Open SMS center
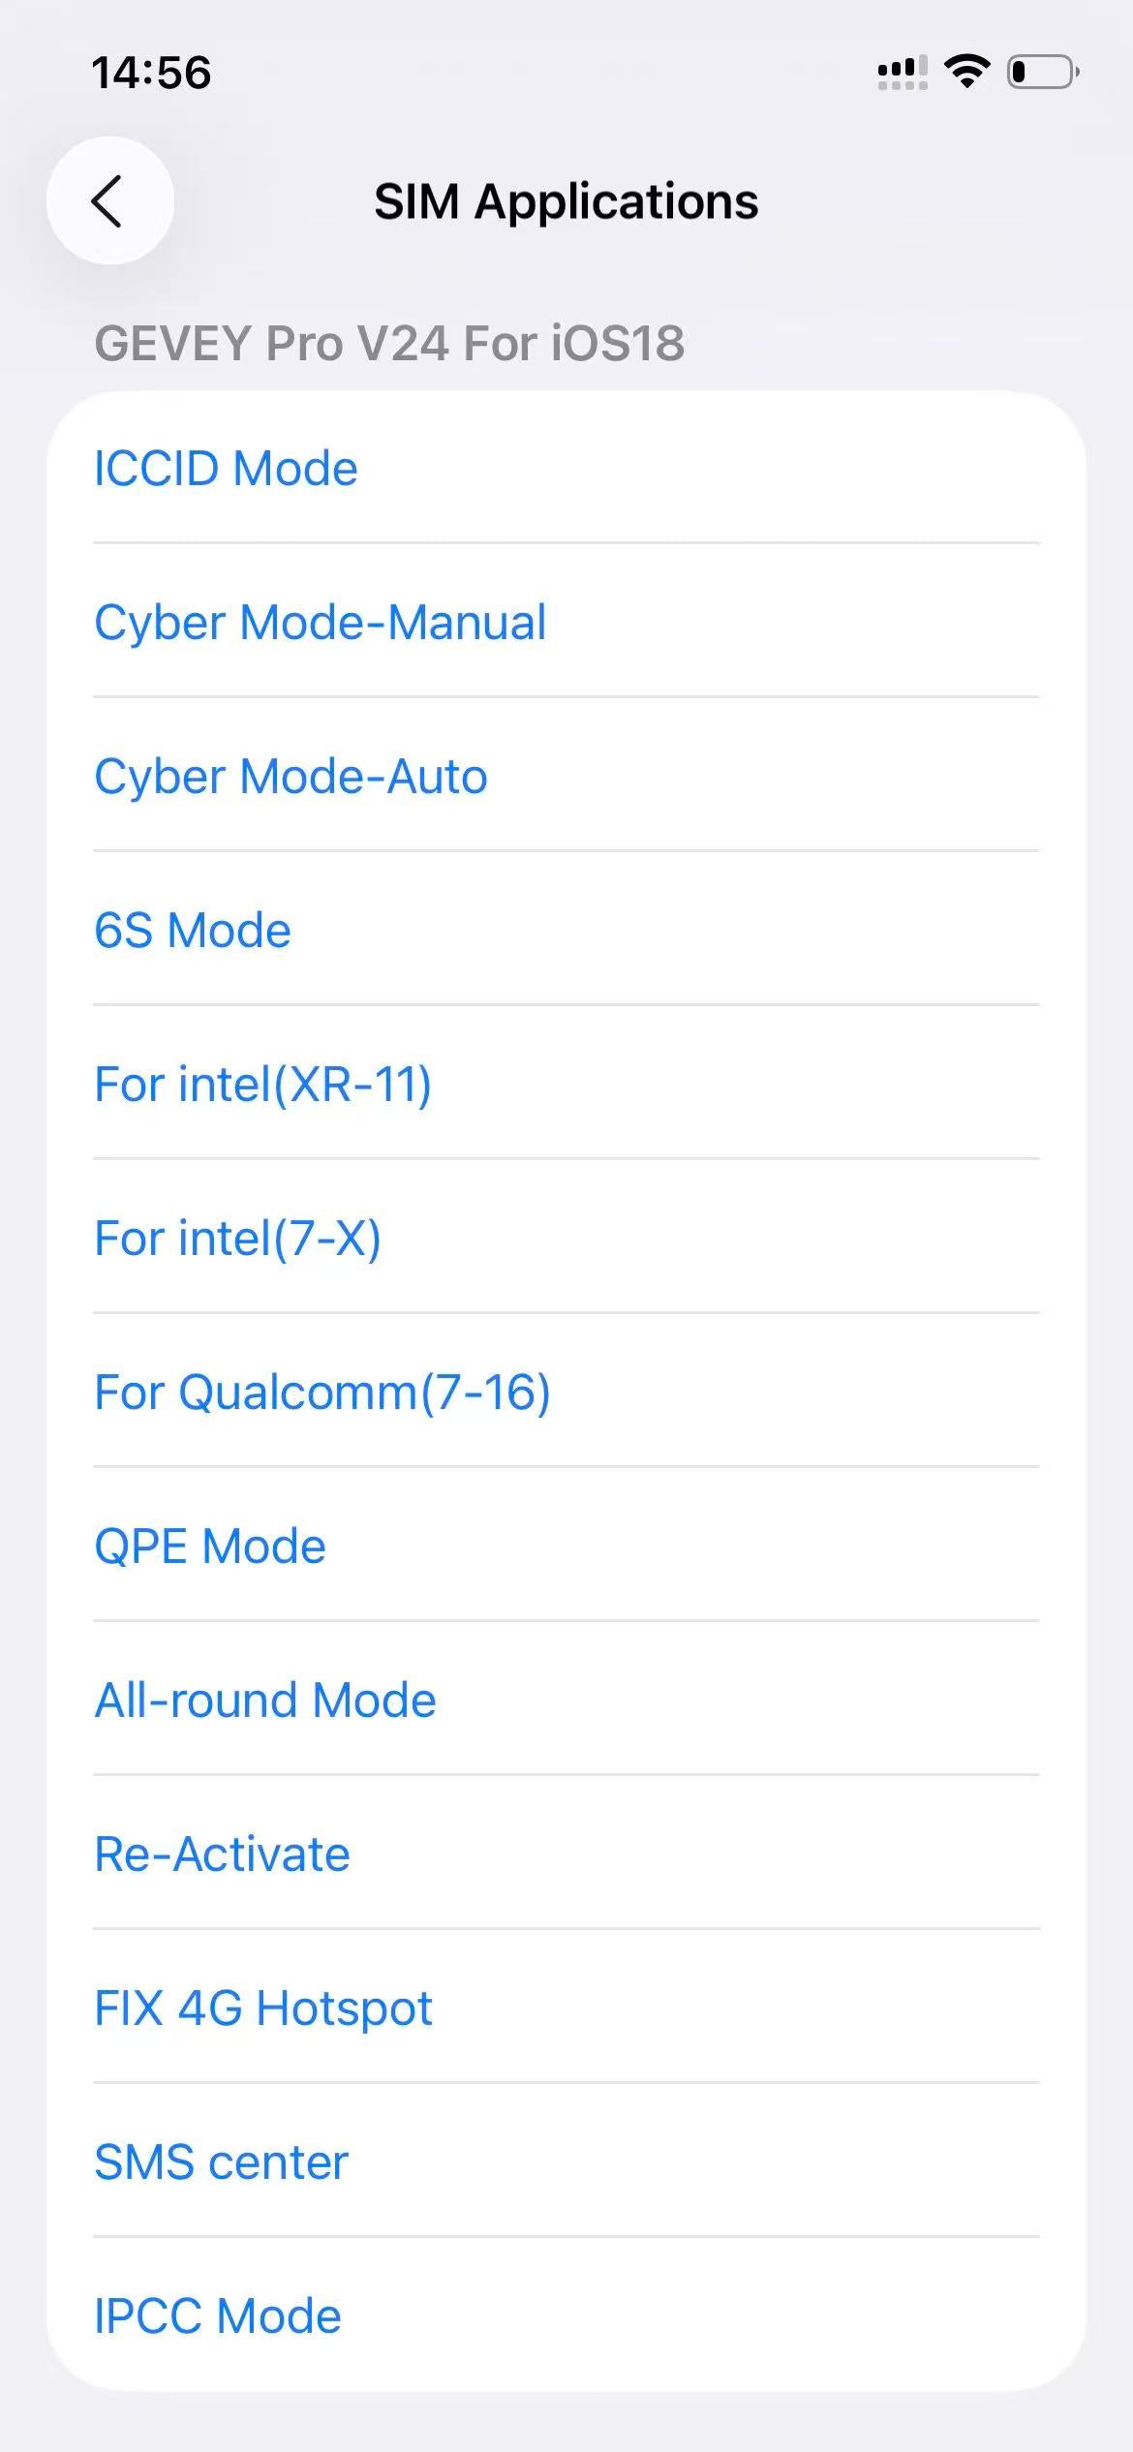This screenshot has width=1133, height=2452. click(x=219, y=2161)
